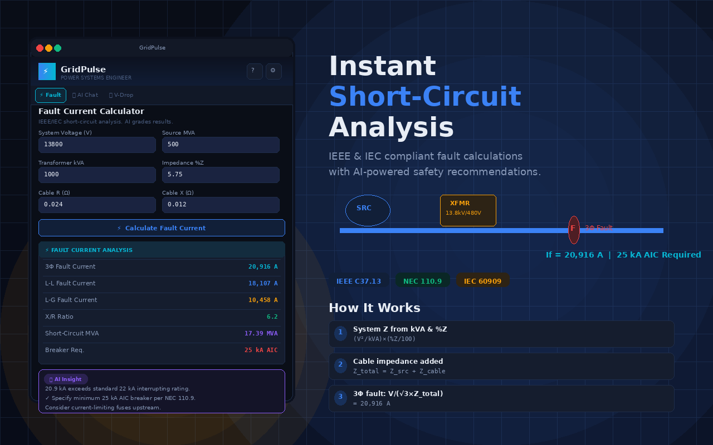
Task: Open help with the question mark button
Action: click(255, 71)
